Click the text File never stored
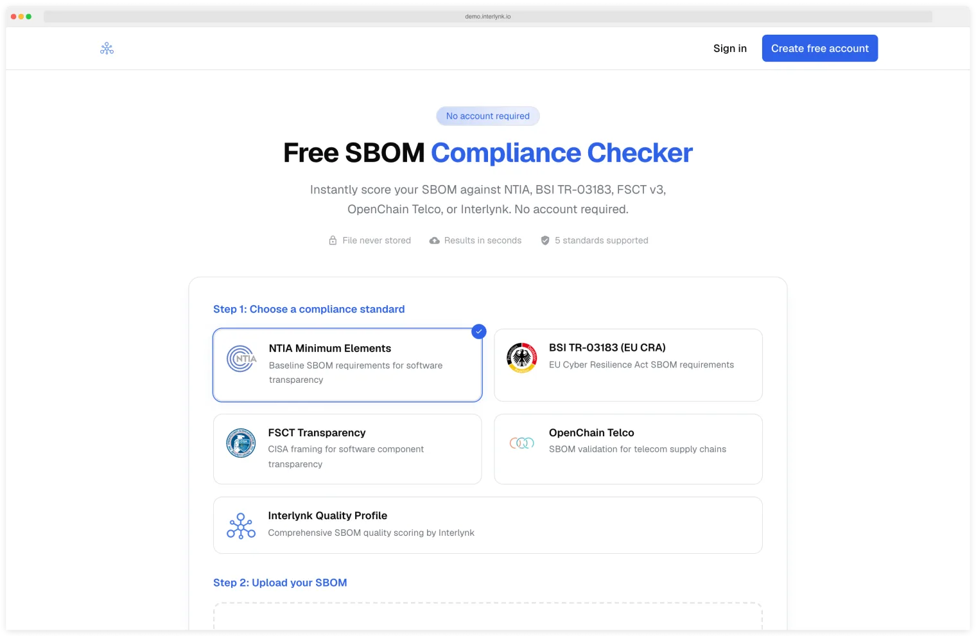The height and width of the screenshot is (636, 976). (x=377, y=240)
